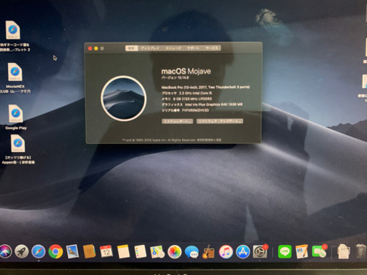Launch Safari from the Dock
Screen dimensions: 367x275
coord(38,251)
